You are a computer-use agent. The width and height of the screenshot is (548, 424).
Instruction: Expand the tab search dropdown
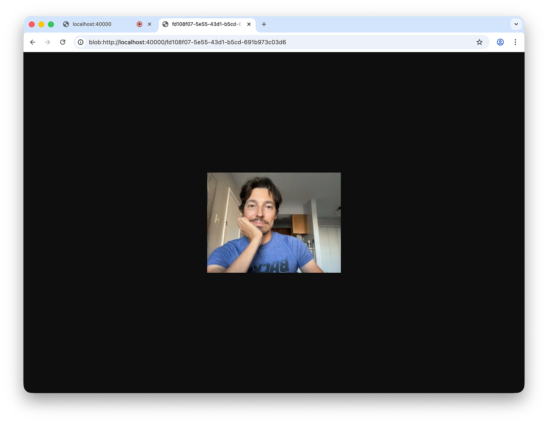point(516,24)
